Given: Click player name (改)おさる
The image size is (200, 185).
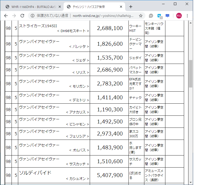Looking at the screenshot, I should [x=135, y=175].
